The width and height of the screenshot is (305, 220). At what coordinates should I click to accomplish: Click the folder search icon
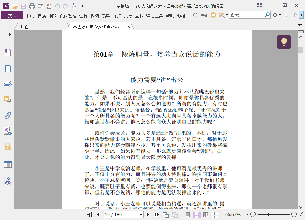pyautogui.click(x=222, y=15)
